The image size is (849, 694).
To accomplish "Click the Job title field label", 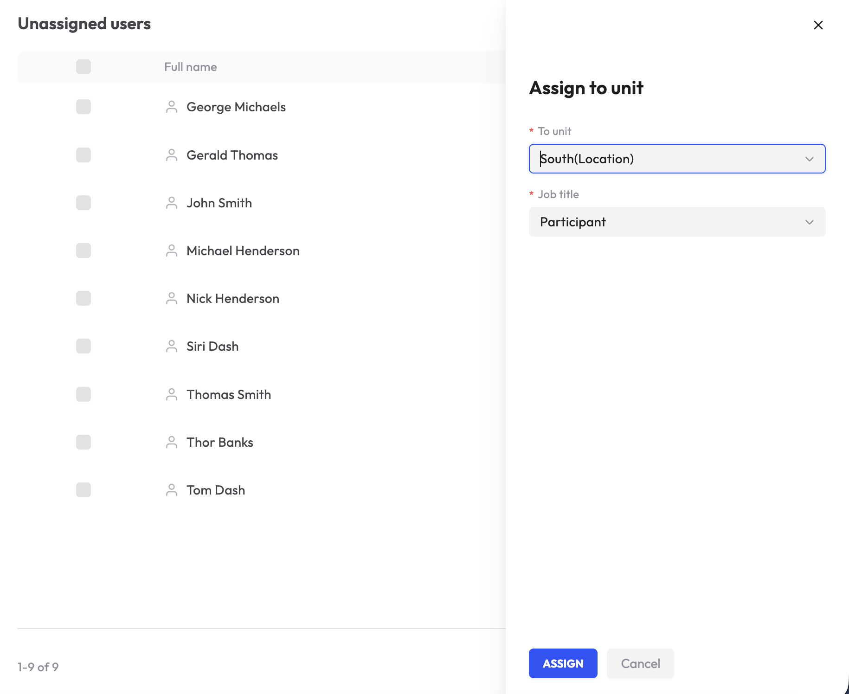I will pyautogui.click(x=558, y=194).
